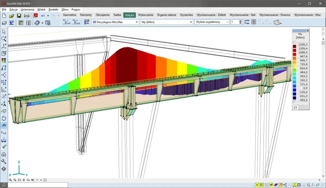Click the Save file icon
This screenshot has height=188, width=326.
(x=19, y=16)
